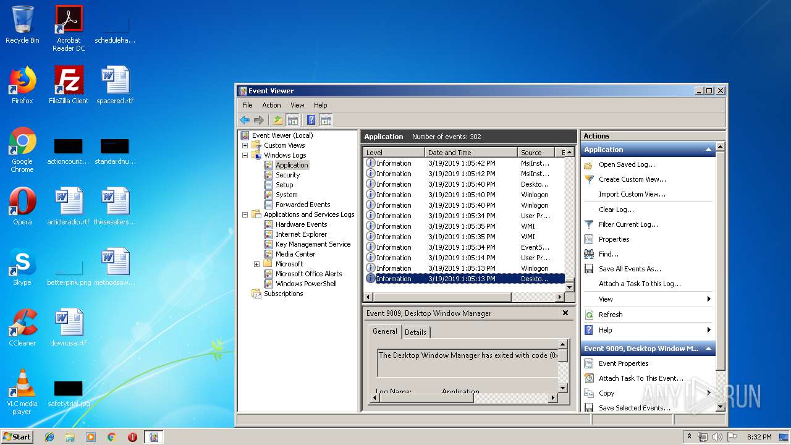Collapse Applications and Services Logs node

pos(245,214)
